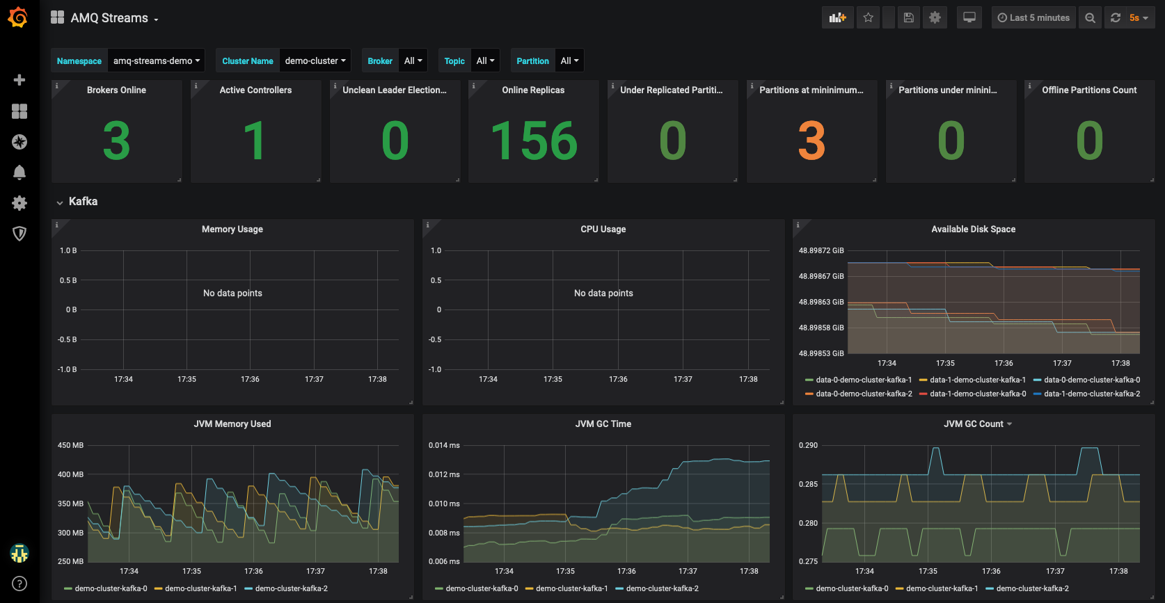Image resolution: width=1165 pixels, height=603 pixels.
Task: Click the Unclean Leader Election panel title
Action: tap(395, 90)
